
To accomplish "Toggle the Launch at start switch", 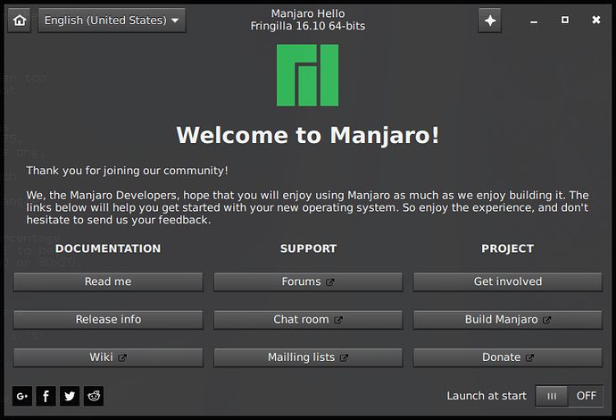I will (x=570, y=396).
